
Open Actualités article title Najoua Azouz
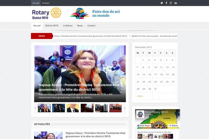point(95,134)
